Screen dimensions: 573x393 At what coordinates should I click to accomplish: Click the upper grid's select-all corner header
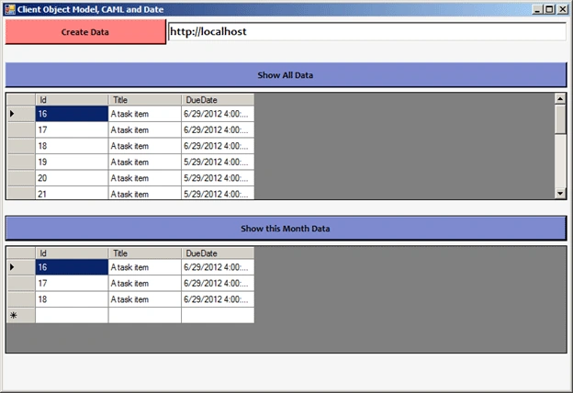pyautogui.click(x=21, y=100)
